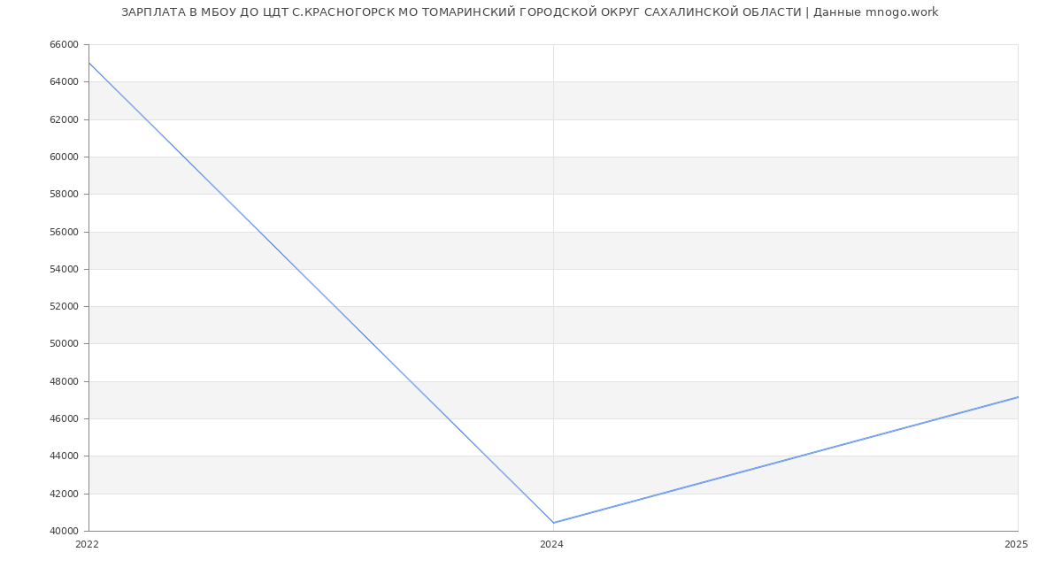Click the line's starting point at 2022

[x=89, y=63]
